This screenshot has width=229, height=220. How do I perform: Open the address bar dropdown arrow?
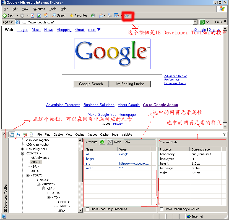click(x=195, y=22)
